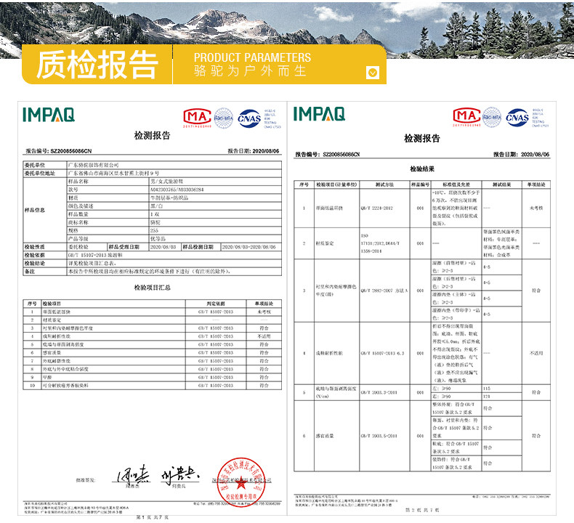The height and width of the screenshot is (523, 574).
Task: Click the size value 255
Action: 154,230
